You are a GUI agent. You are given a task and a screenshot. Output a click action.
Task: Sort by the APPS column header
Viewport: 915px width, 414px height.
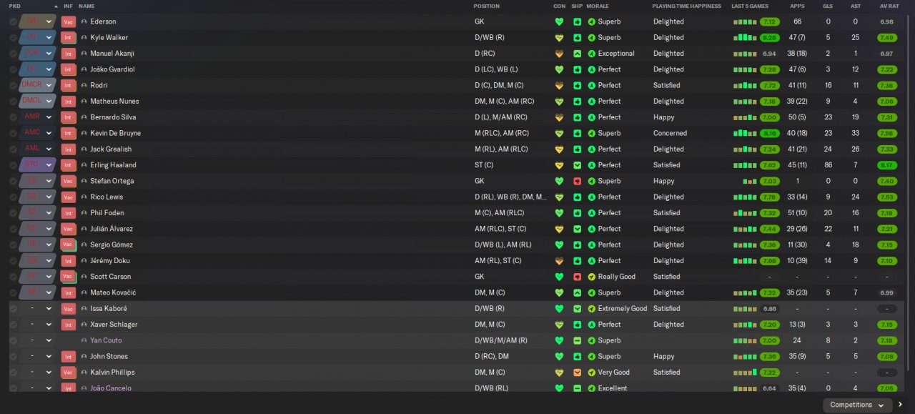(x=797, y=6)
